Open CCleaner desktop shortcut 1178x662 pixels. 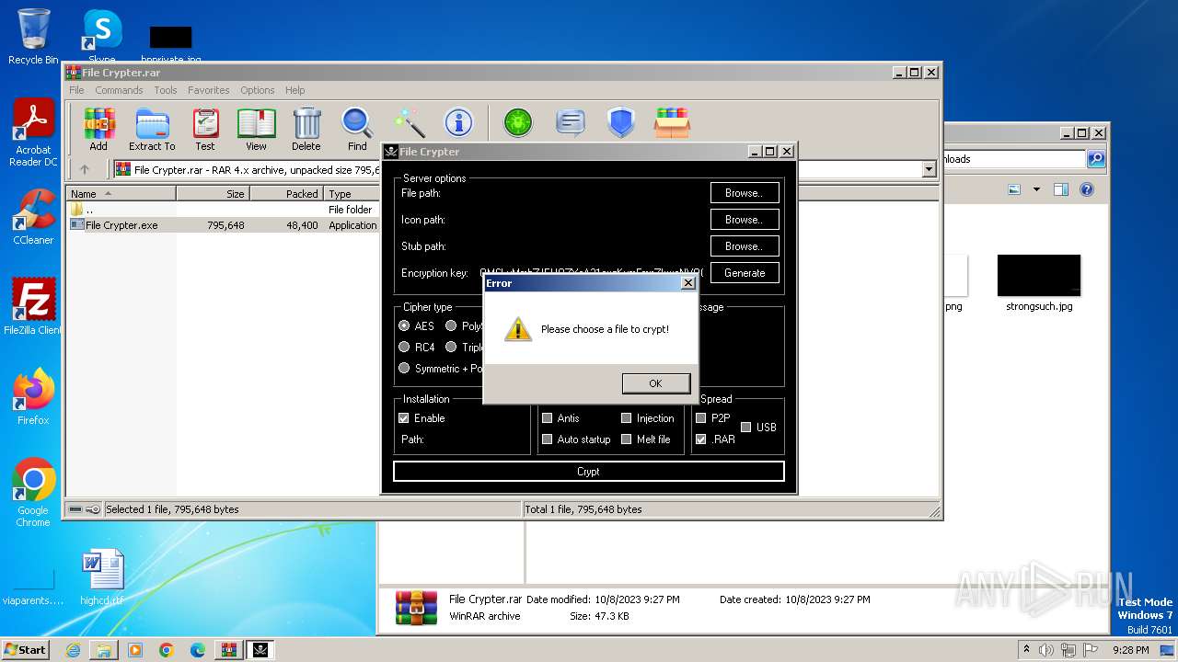coord(33,217)
